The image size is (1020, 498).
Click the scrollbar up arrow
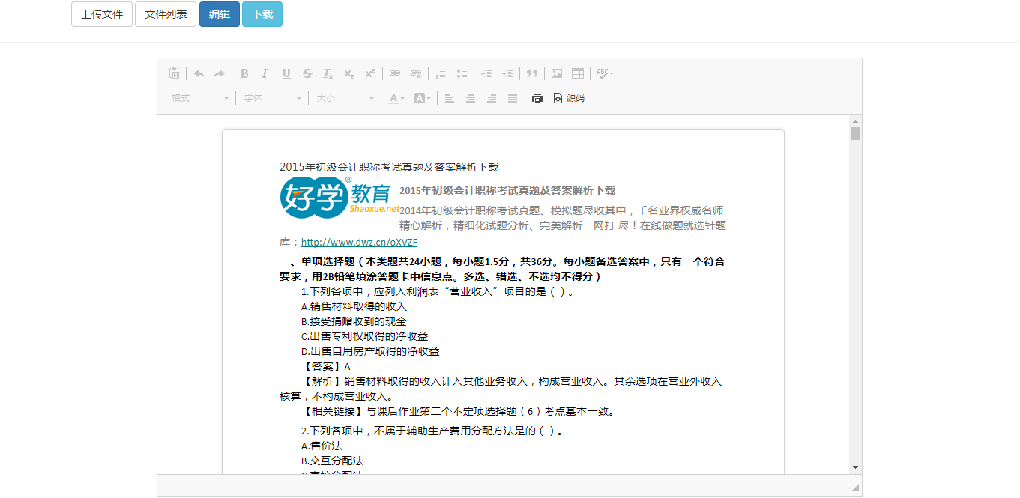pyautogui.click(x=855, y=121)
